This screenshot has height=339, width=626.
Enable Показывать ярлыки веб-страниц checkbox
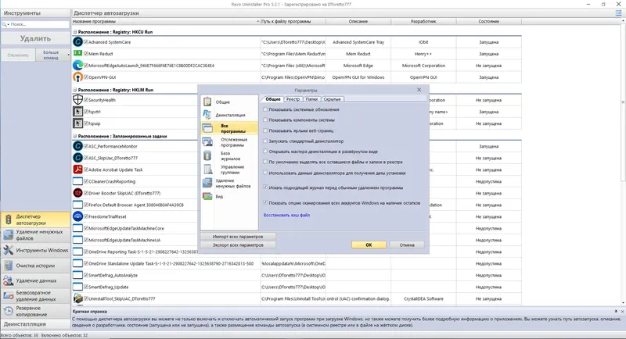(x=265, y=130)
